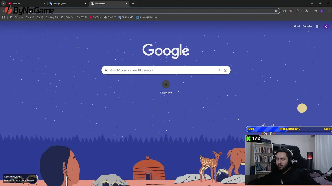Restore down the Chrome window
This screenshot has height=186, width=332.
pyautogui.click(x=320, y=4)
